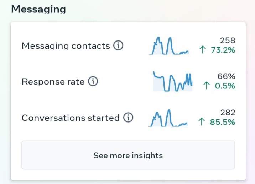Select the Response rate label
Screen dimensions: 255x184
[53, 82]
